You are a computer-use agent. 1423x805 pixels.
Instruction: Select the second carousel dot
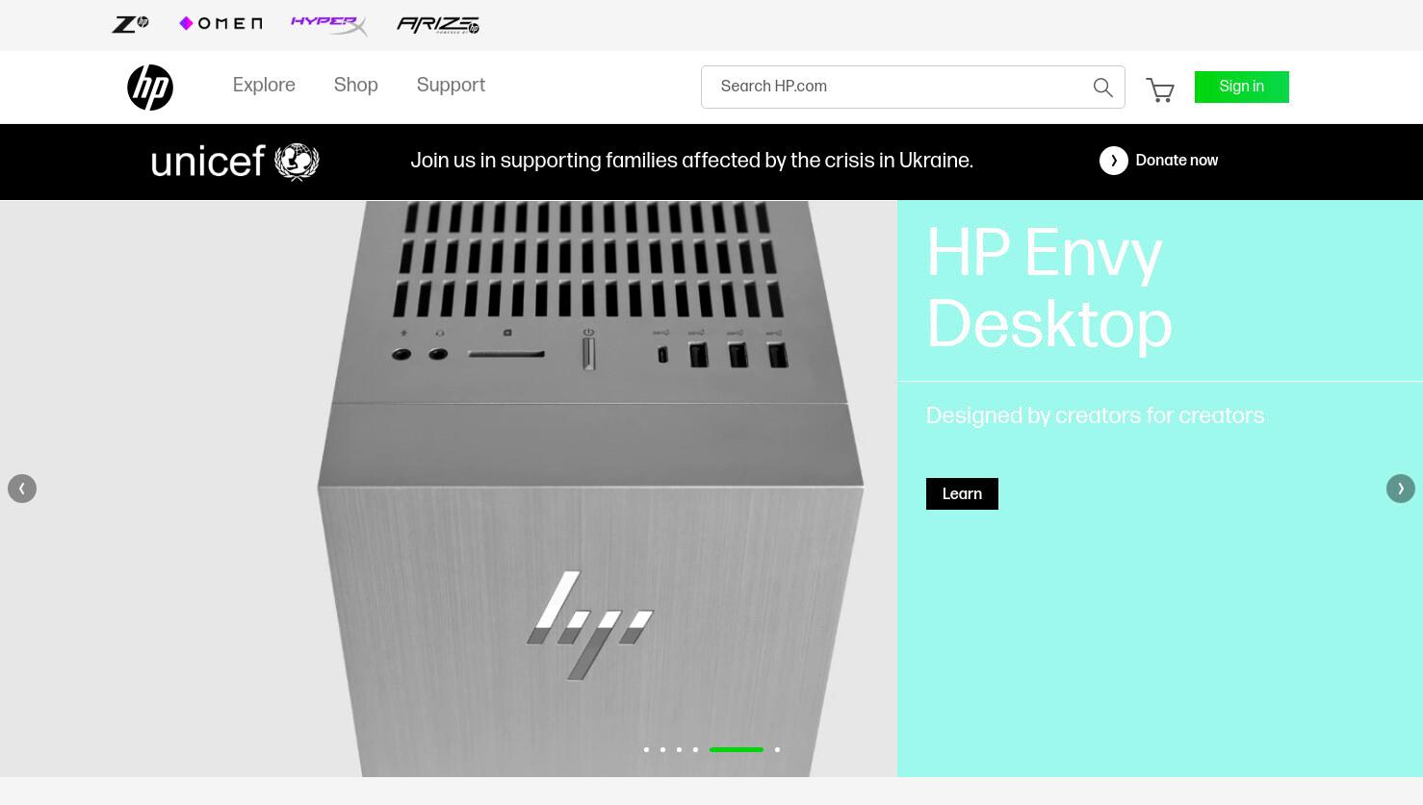(x=662, y=749)
